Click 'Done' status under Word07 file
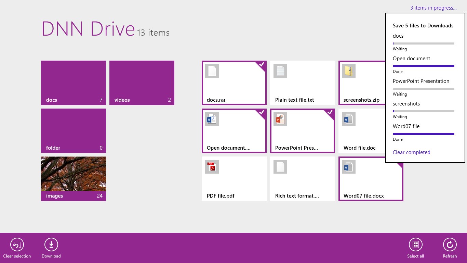This screenshot has width=467, height=263. [x=398, y=139]
